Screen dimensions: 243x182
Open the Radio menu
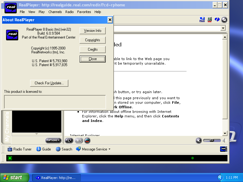70,12
